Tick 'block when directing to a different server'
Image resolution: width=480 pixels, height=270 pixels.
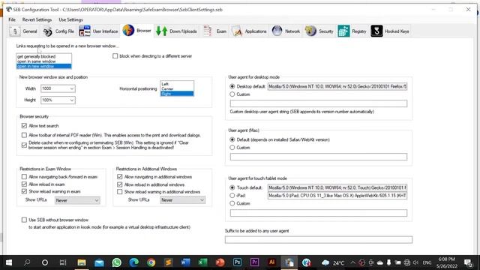[x=115, y=56]
